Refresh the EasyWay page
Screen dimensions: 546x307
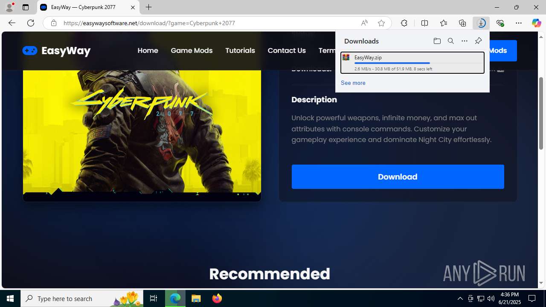31,23
